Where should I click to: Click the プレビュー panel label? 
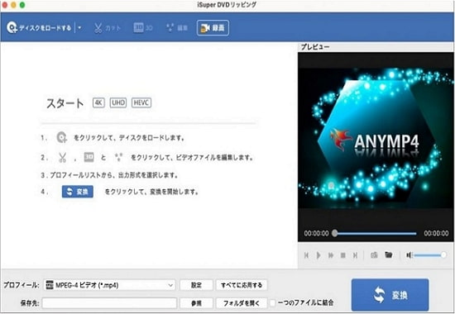tap(315, 46)
